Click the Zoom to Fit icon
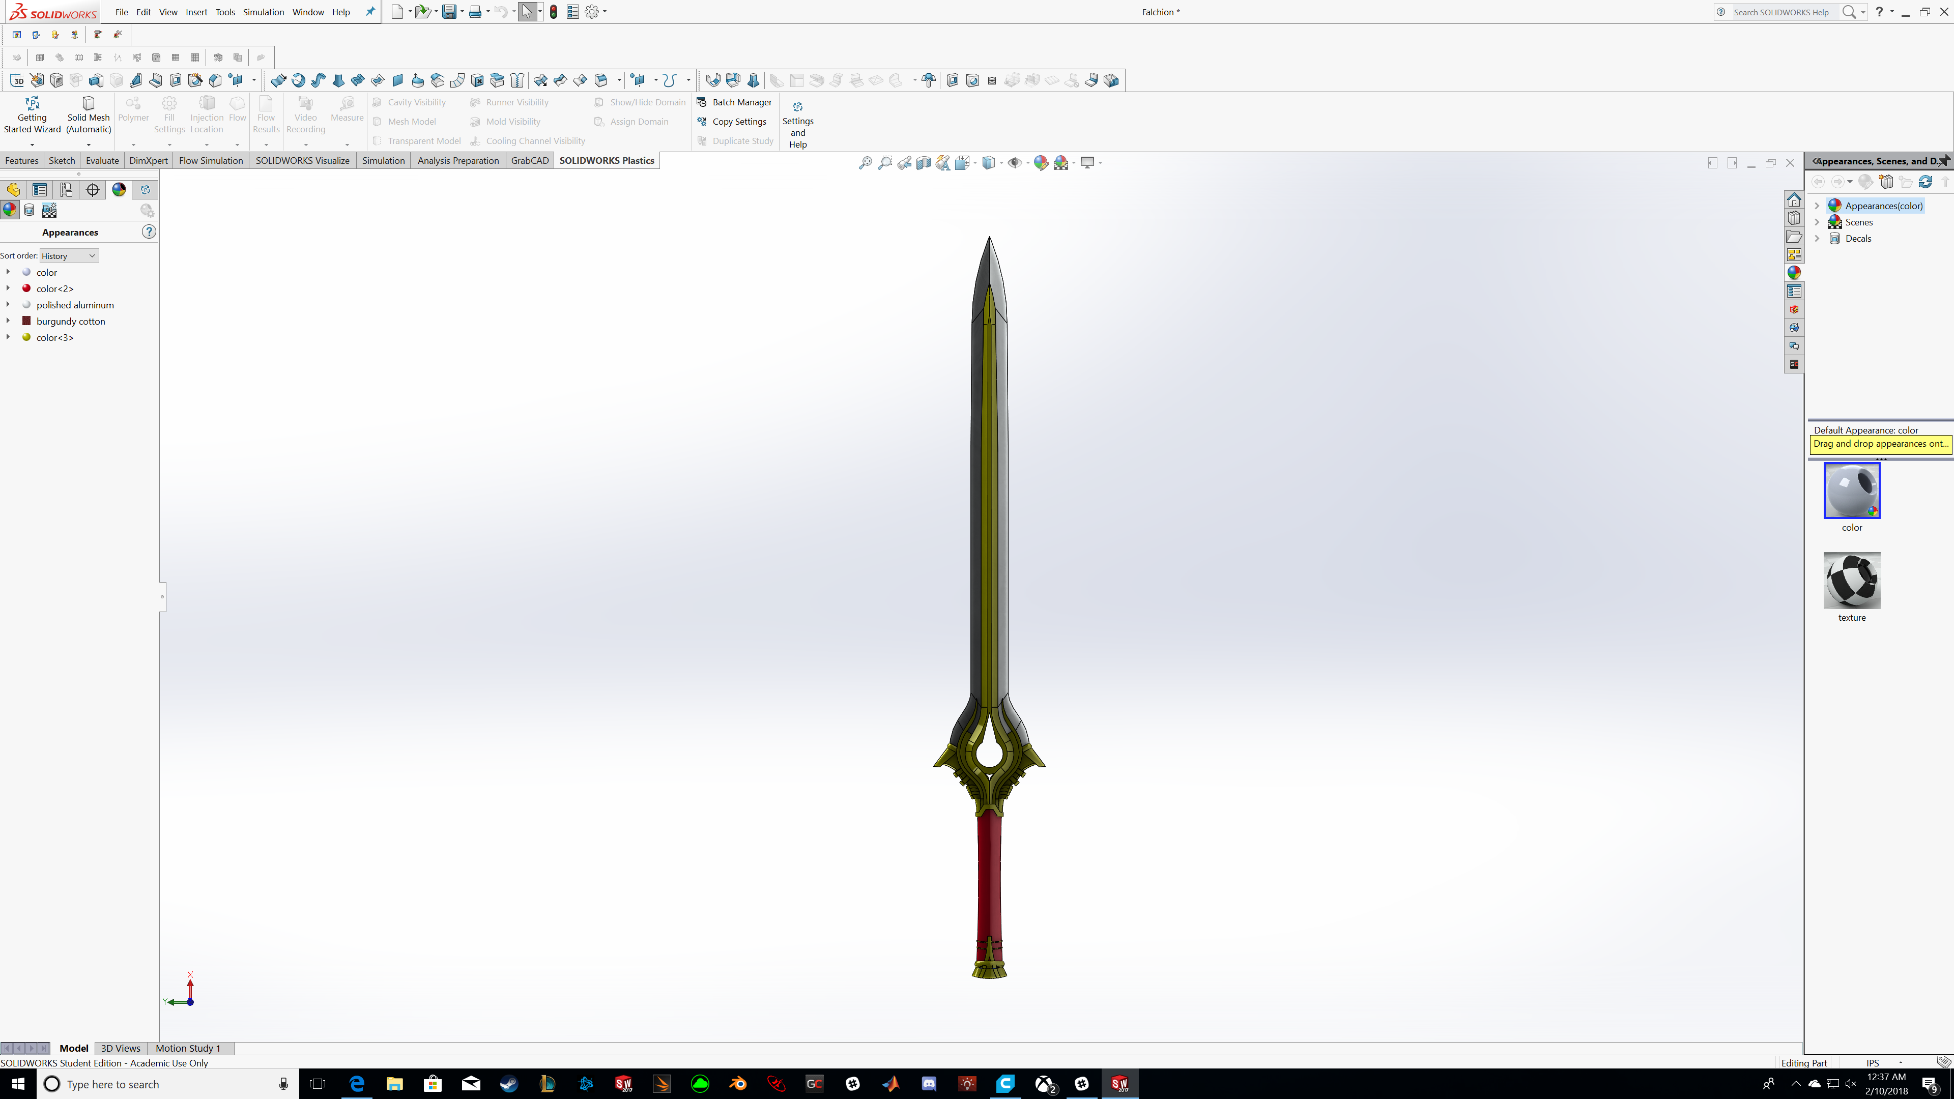1954x1099 pixels. [x=865, y=162]
